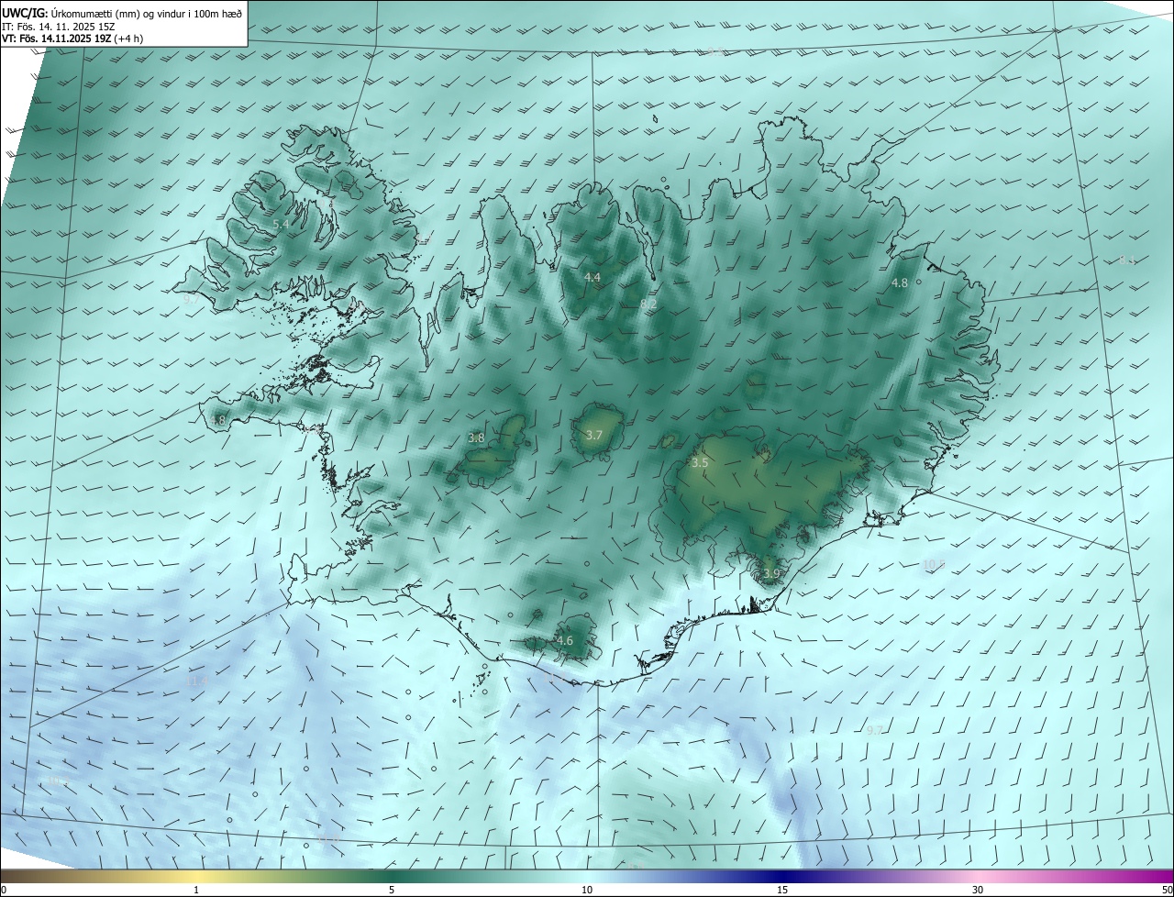Screen dimensions: 1174x897
Task: Click the 4.4 value in north Iceland
Action: 593,277
